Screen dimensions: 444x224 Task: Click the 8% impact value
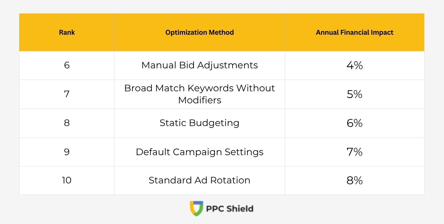pos(354,180)
